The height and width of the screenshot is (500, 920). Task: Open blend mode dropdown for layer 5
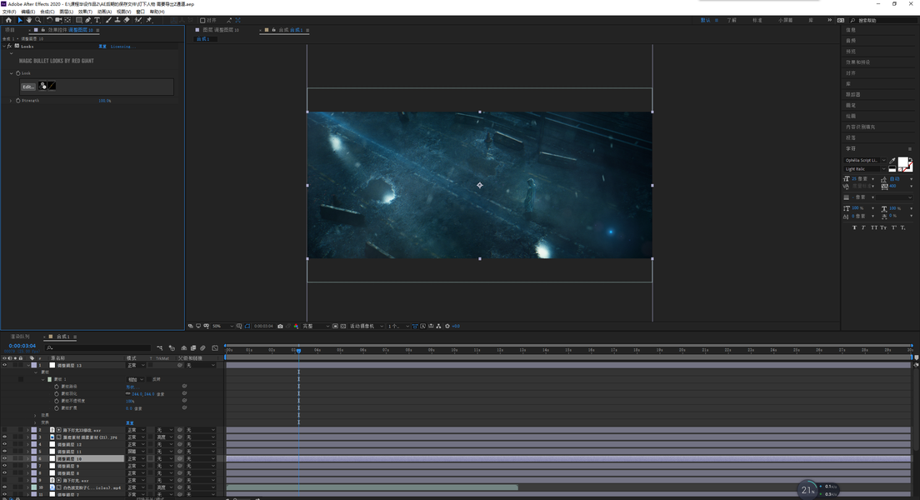(136, 452)
